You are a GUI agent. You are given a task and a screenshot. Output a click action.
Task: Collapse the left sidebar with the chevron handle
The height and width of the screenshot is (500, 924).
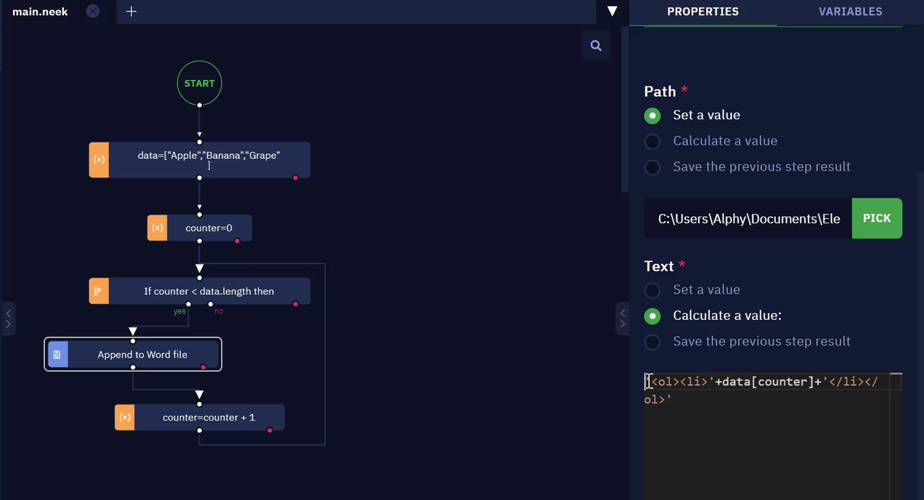[8, 319]
